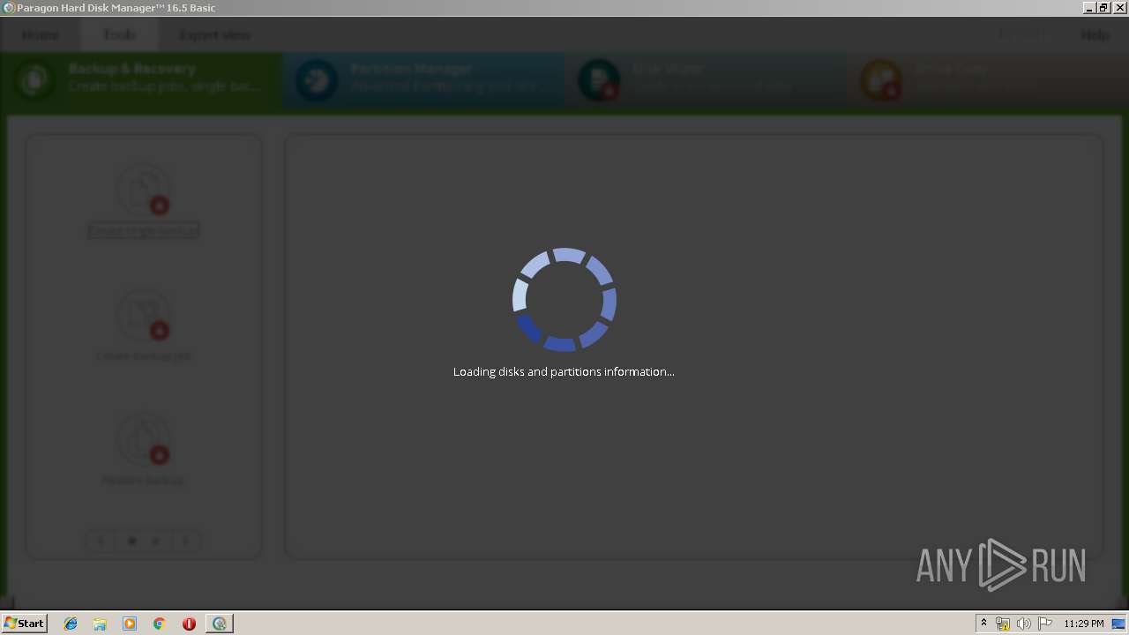
Task: Click the Backup & Recovery green icon
Action: pyautogui.click(x=34, y=80)
